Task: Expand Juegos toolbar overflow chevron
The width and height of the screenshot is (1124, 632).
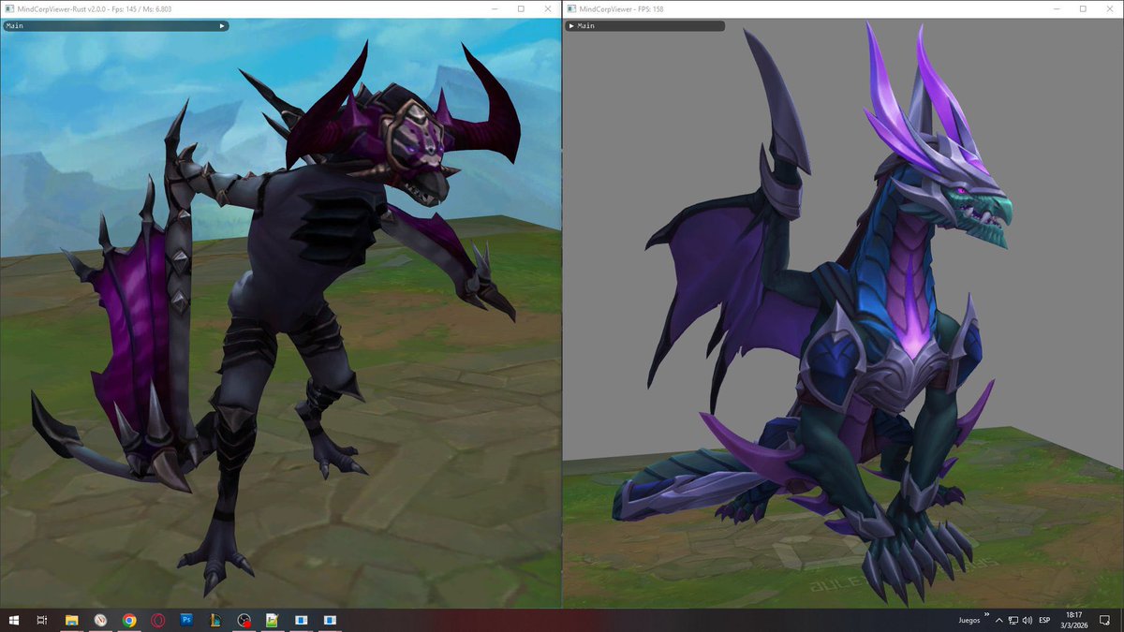Action: [x=987, y=615]
